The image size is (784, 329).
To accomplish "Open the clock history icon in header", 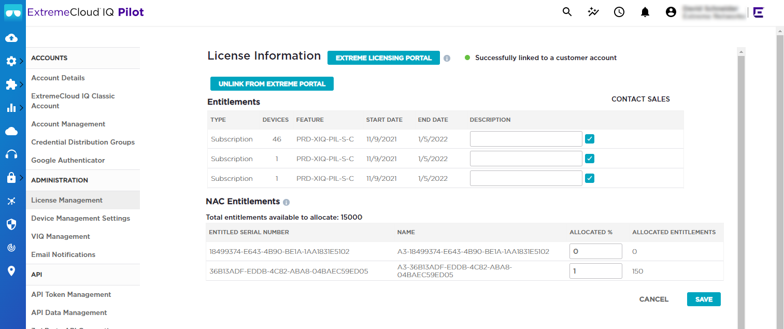I will [619, 12].
